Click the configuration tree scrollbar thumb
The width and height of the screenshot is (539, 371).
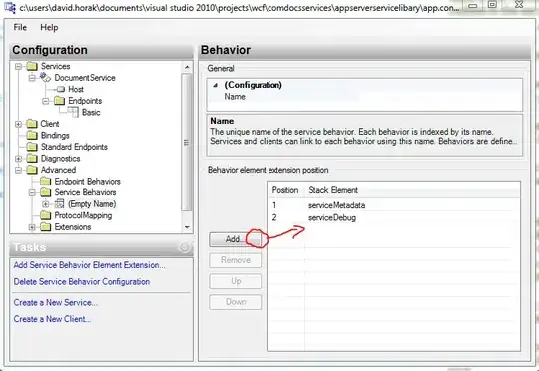tap(186, 142)
